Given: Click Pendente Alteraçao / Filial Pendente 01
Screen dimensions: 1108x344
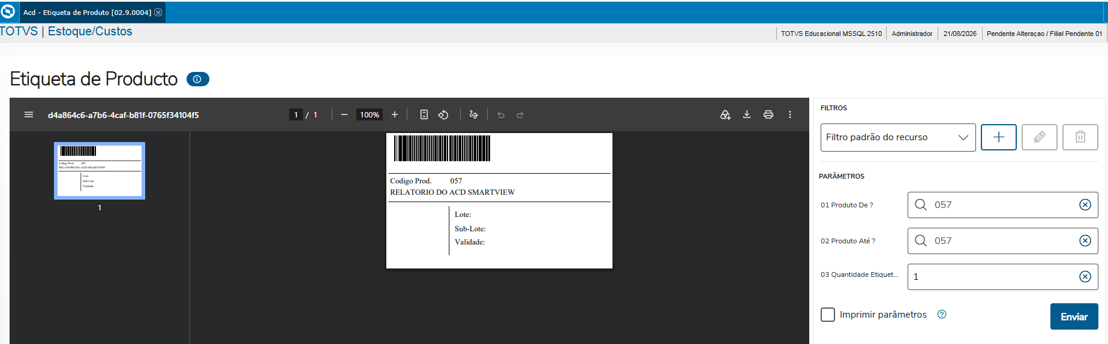Looking at the screenshot, I should point(1044,34).
